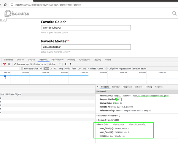Click the browser address bar URL
Image resolution: width=178 pixels, height=143 pixels.
coord(48,5)
